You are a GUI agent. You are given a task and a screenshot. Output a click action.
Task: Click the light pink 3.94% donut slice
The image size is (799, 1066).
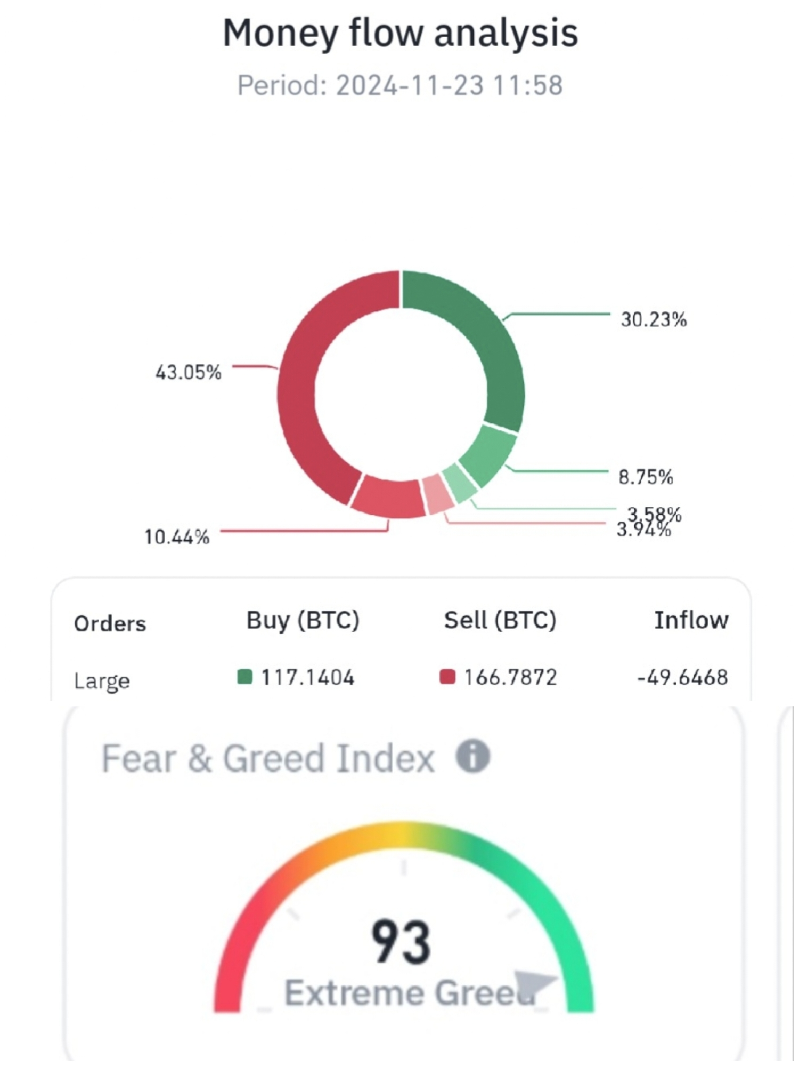click(x=437, y=493)
